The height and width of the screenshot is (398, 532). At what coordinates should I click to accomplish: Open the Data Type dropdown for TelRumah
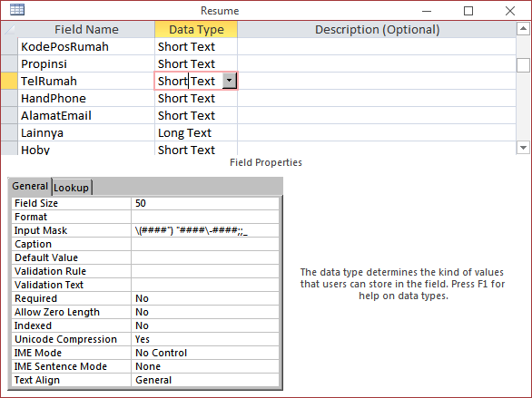(x=230, y=81)
